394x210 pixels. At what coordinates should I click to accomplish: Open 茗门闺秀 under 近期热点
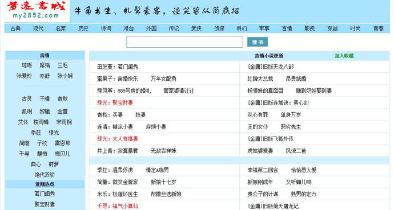[45, 193]
